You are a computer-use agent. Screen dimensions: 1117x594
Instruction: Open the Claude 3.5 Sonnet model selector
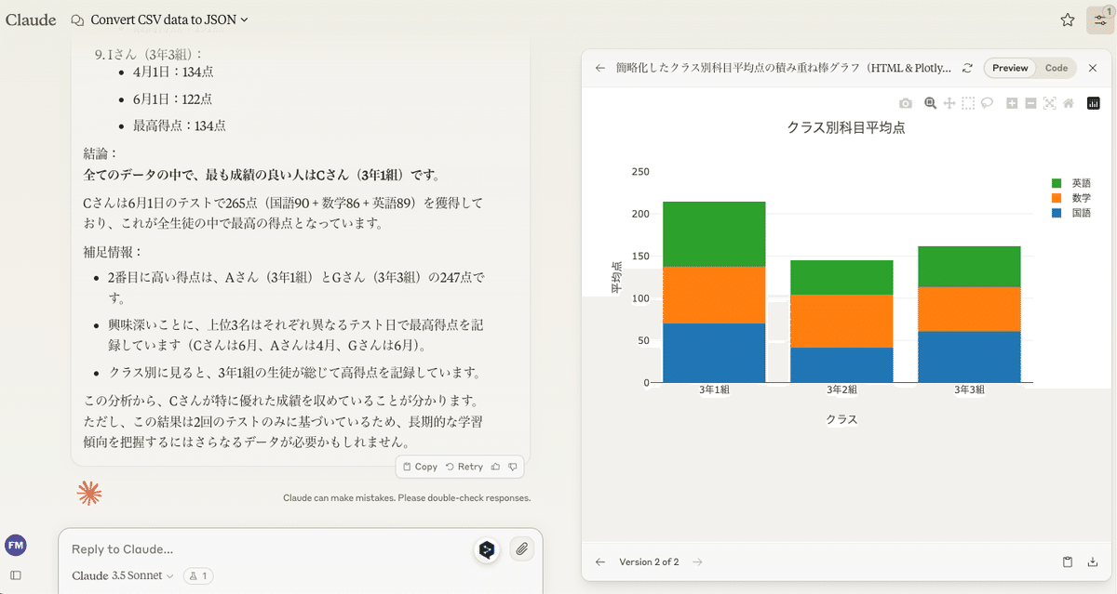pyautogui.click(x=123, y=575)
